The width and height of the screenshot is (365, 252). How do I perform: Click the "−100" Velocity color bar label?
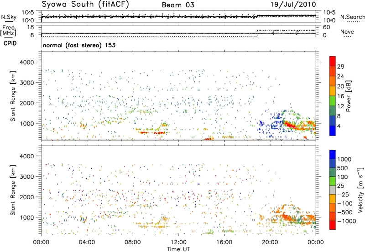(345, 203)
